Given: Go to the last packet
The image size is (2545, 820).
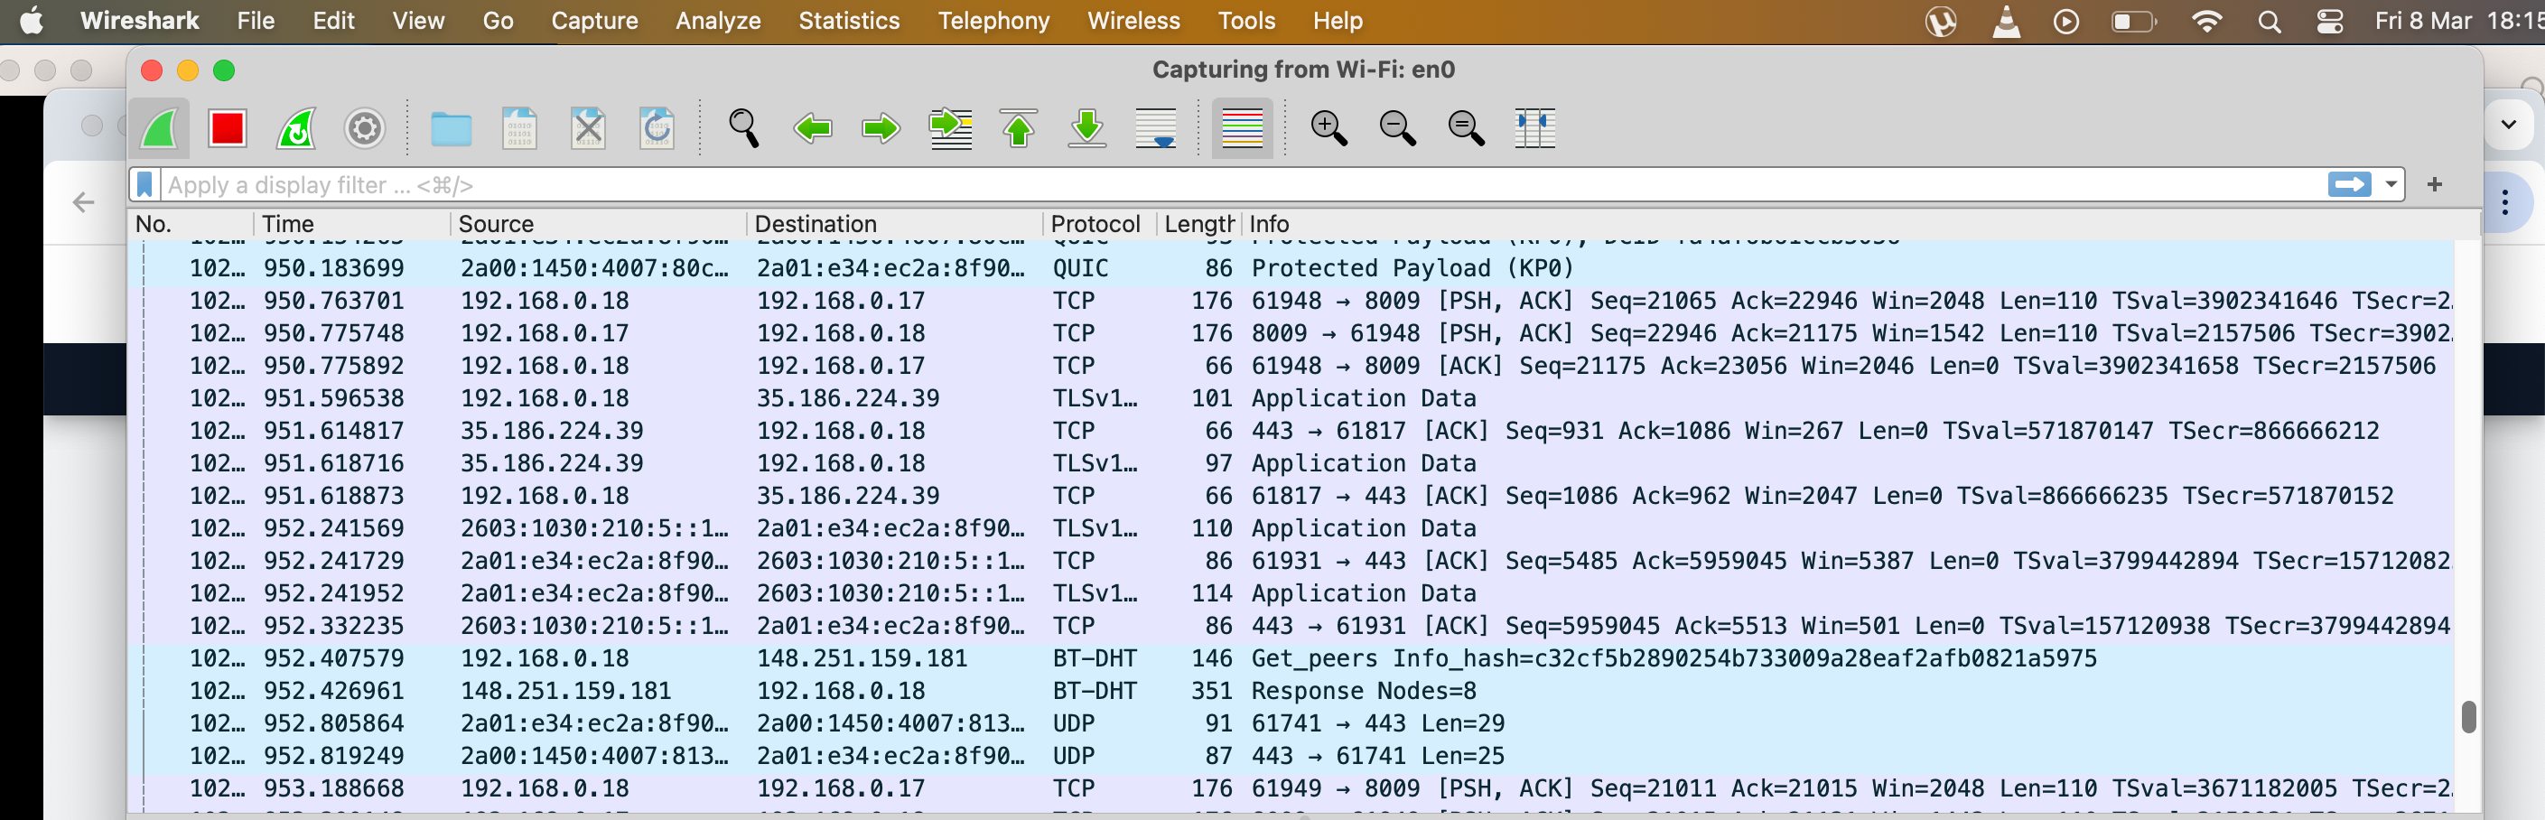Looking at the screenshot, I should click(x=1086, y=128).
